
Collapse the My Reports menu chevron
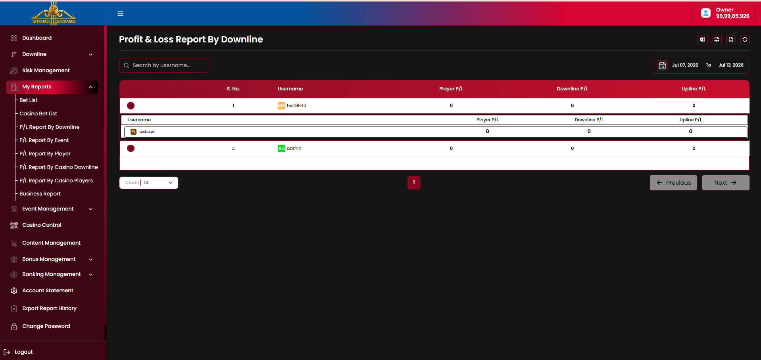[90, 87]
